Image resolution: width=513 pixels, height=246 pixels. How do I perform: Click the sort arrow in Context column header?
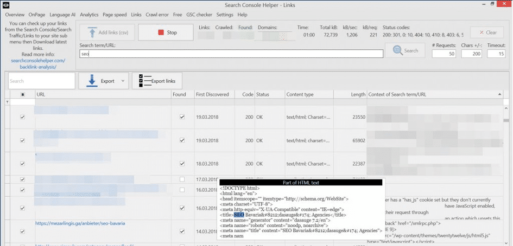pyautogui.click(x=499, y=94)
